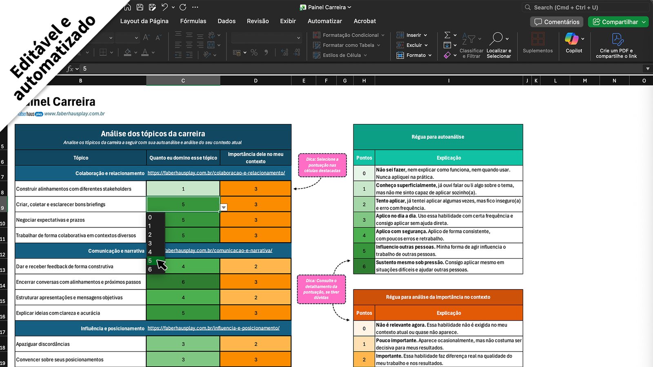
Task: Click the Localizar e Selecionar magnifier icon
Action: (496, 39)
